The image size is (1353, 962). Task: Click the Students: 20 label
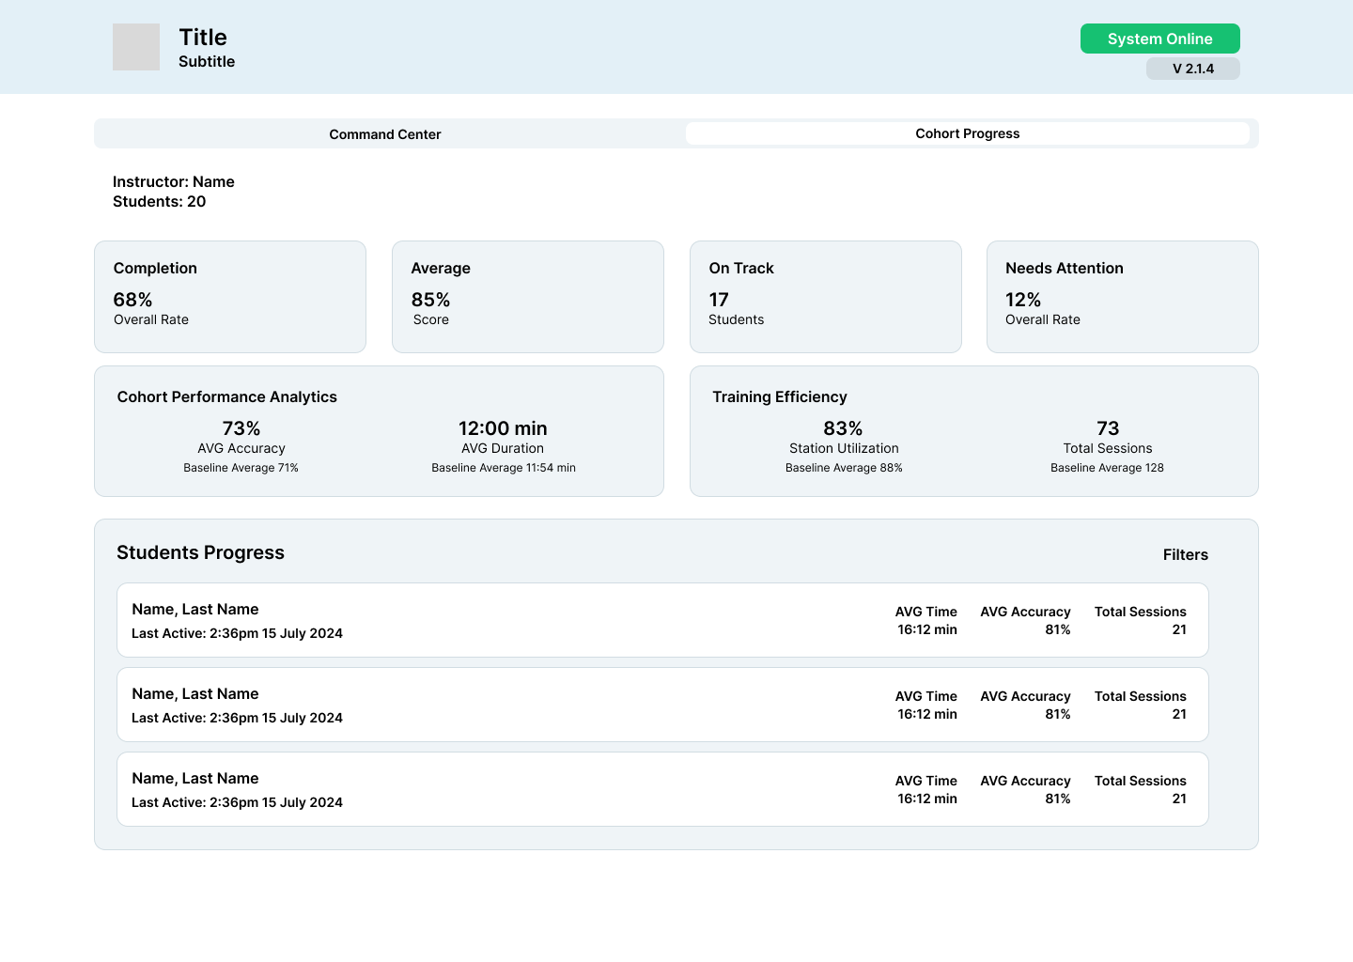[x=159, y=201]
